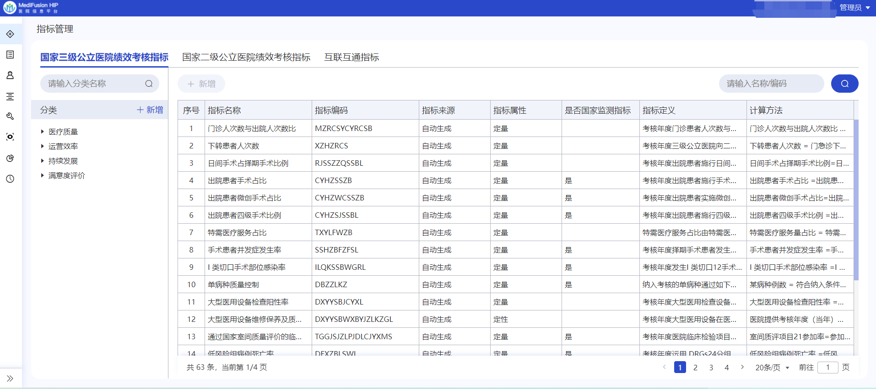The image size is (876, 389).
Task: Click 新增 beside the 分类 header
Action: 150,110
